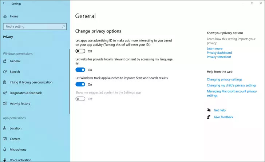Select Microphone in the sidebar
Viewport: 265px width, 162px height.
18,150
